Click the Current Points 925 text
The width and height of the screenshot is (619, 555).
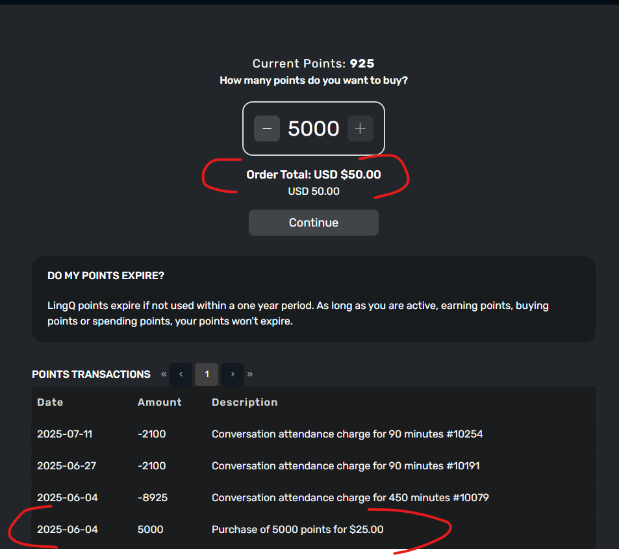(x=314, y=64)
